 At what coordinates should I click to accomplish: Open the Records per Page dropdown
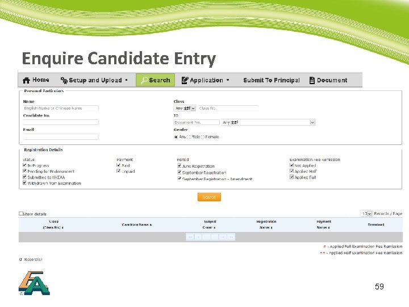point(366,214)
